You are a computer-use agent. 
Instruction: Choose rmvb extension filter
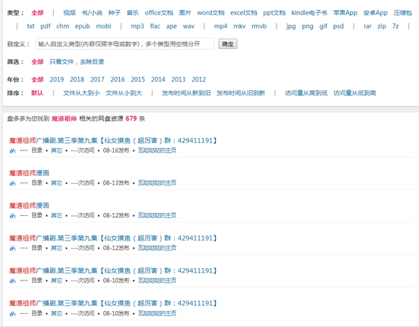259,26
